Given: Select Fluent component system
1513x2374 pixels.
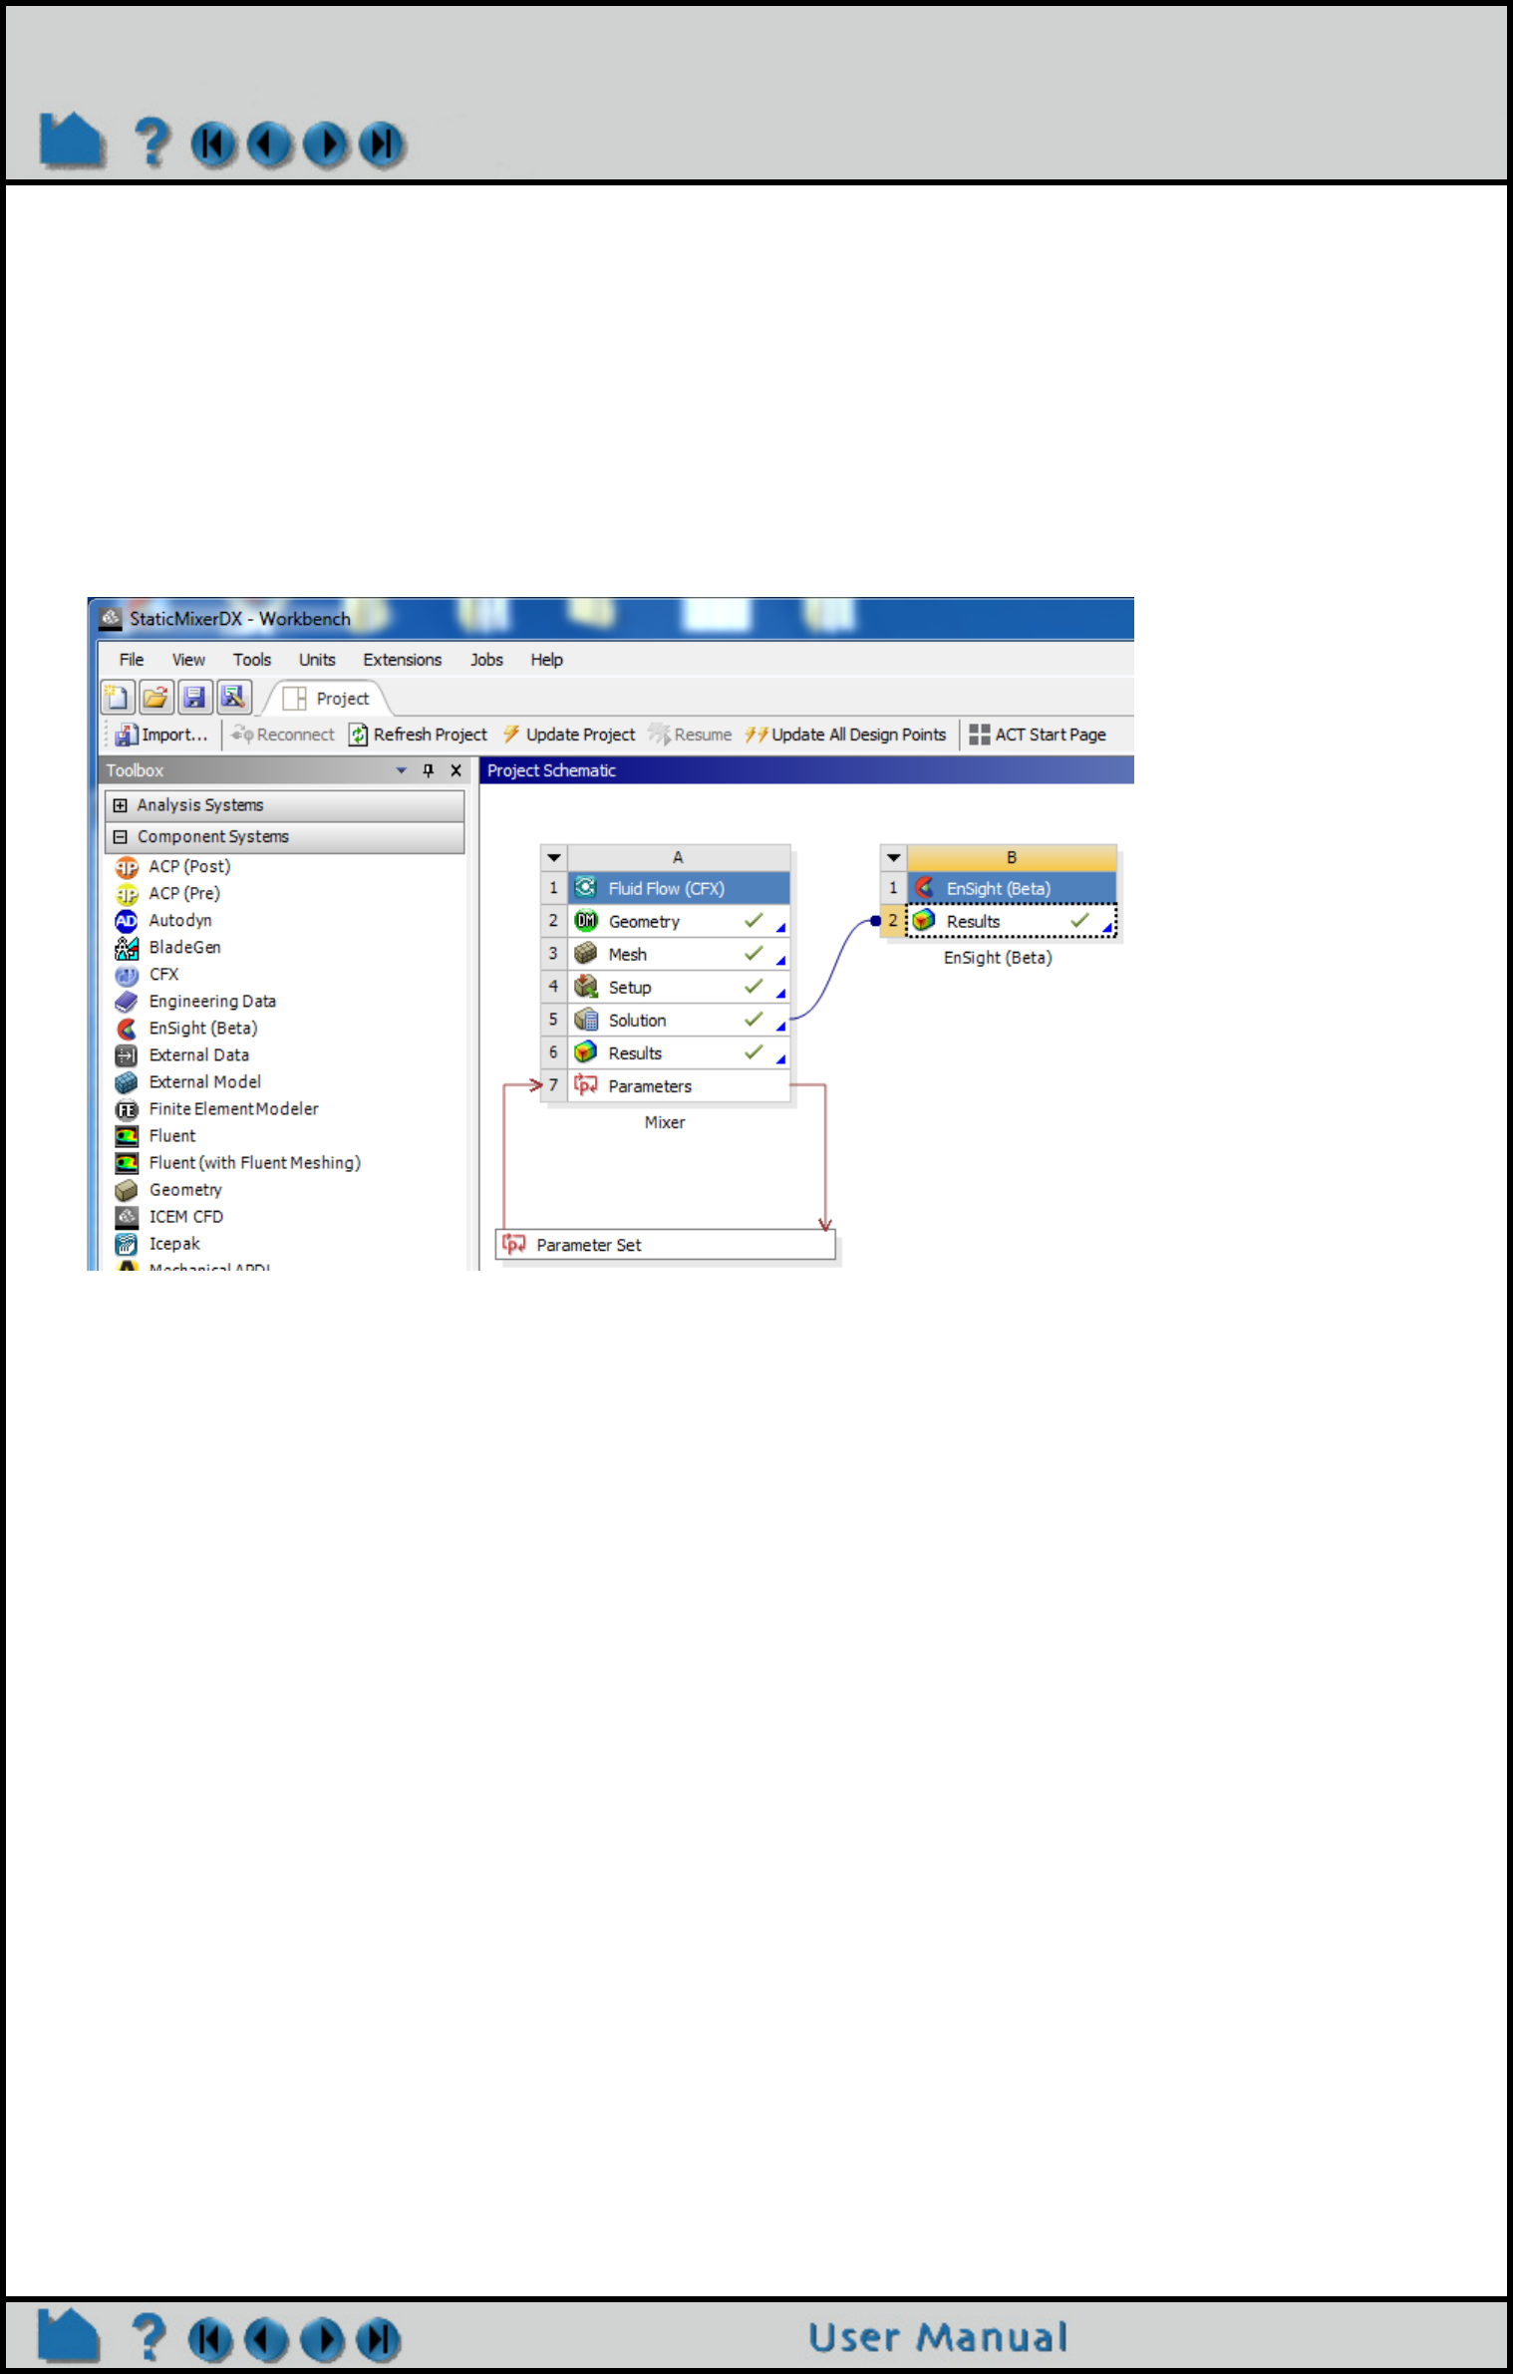Looking at the screenshot, I should [172, 1135].
